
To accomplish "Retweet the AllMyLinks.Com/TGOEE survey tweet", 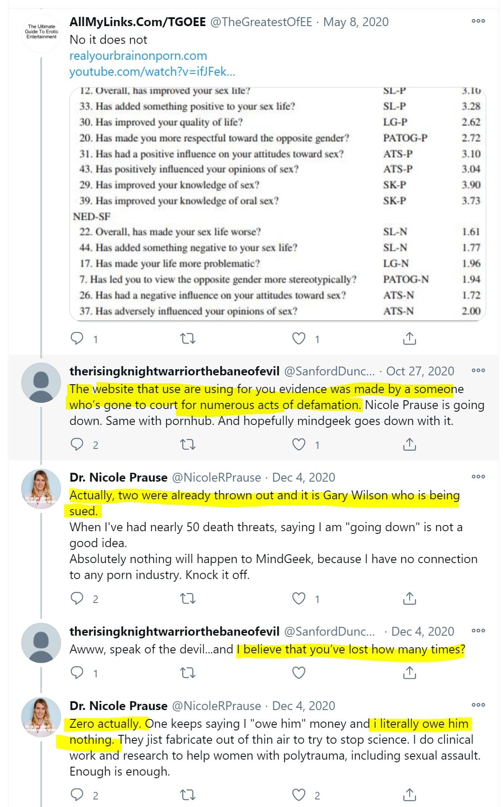I will point(188,339).
